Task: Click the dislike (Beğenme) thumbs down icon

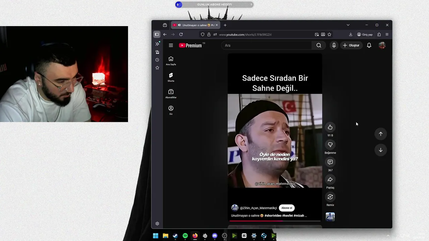Action: (x=330, y=145)
